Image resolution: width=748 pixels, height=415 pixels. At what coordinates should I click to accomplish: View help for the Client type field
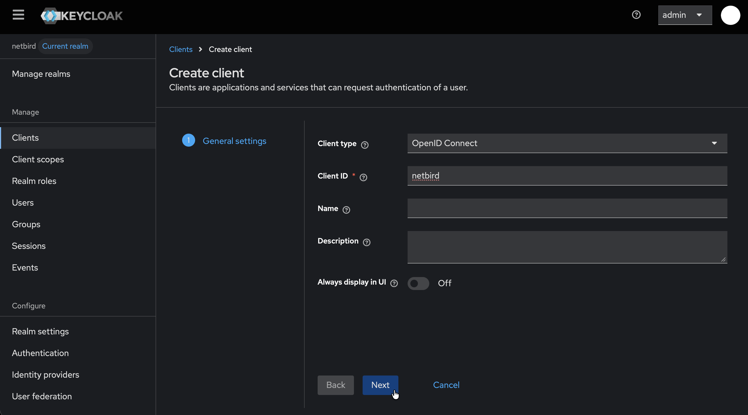pos(365,145)
